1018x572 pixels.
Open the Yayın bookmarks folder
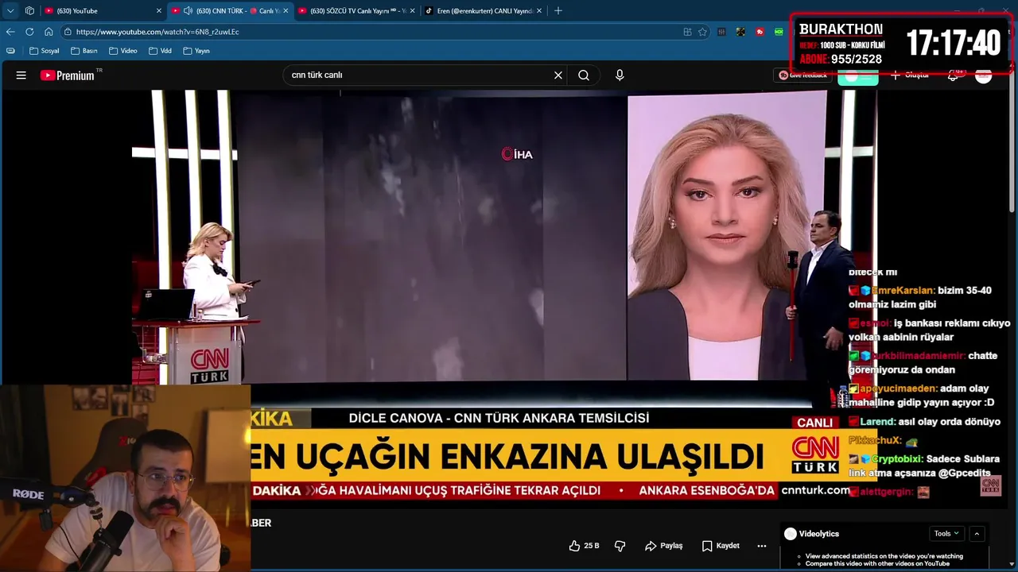pos(196,51)
